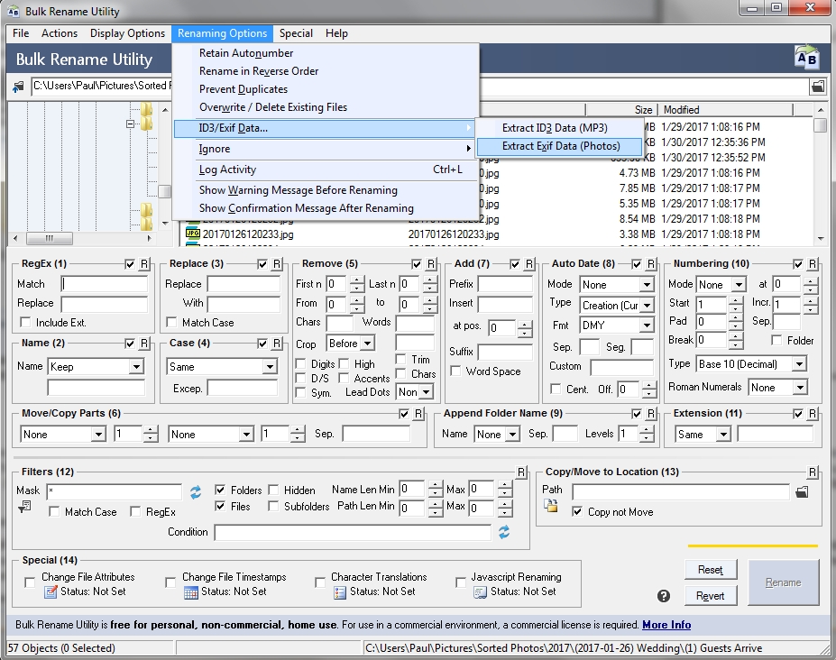Enable the Digits checkbox in Remove
Viewport: 836px width, 660px height.
(x=300, y=363)
